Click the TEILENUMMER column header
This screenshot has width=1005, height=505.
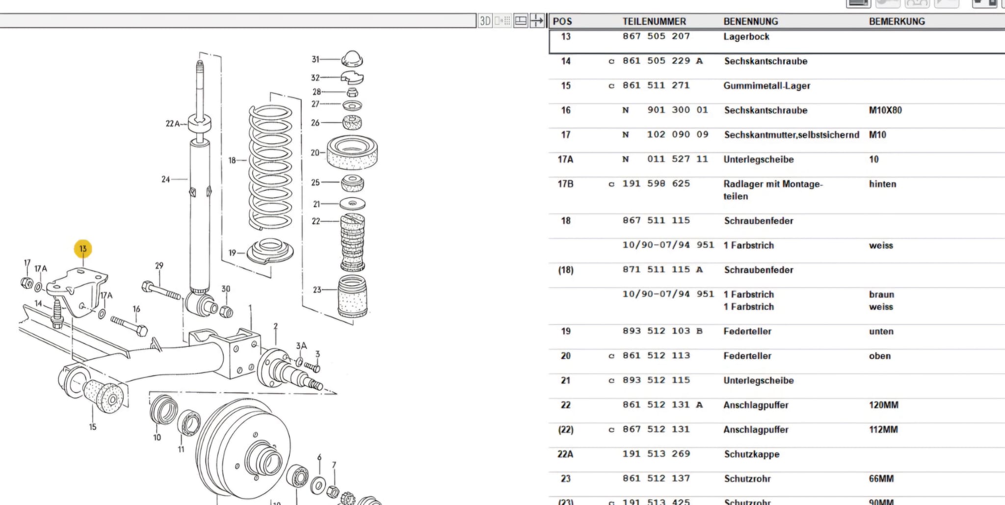(x=654, y=22)
